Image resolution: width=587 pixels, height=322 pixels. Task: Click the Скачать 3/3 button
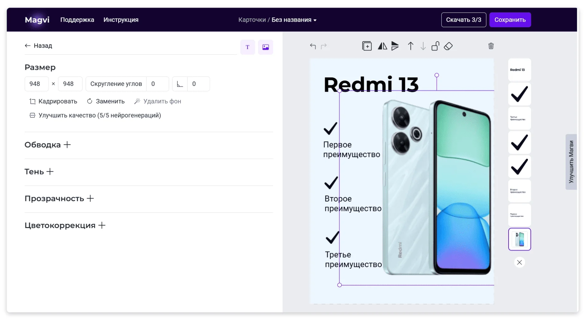(x=464, y=20)
